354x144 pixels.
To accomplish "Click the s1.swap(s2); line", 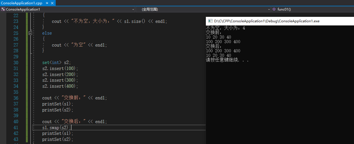I will (x=56, y=127).
